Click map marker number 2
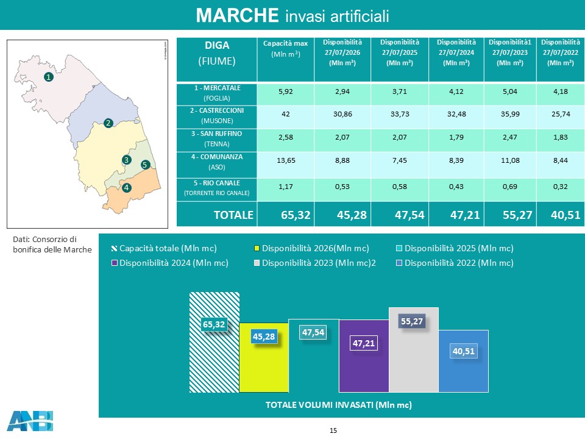Screen dimensions: 585x439 (108, 123)
